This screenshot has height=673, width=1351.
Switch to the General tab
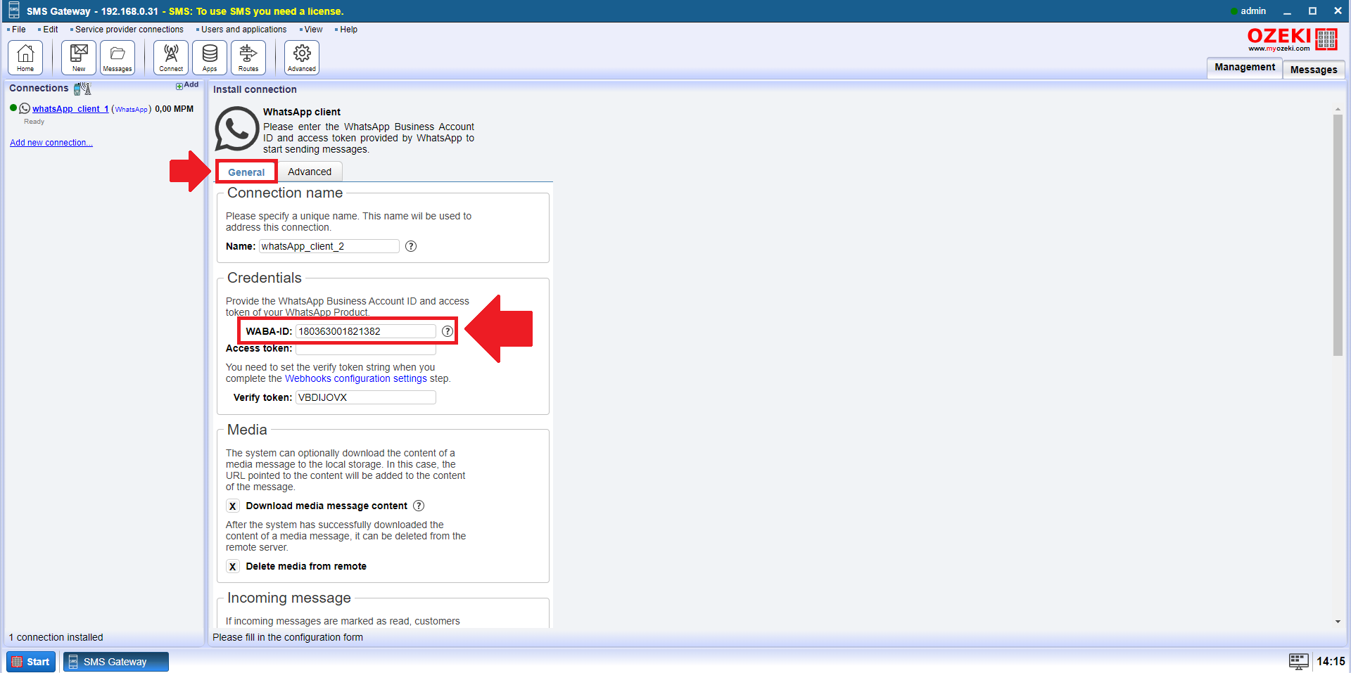click(x=246, y=172)
